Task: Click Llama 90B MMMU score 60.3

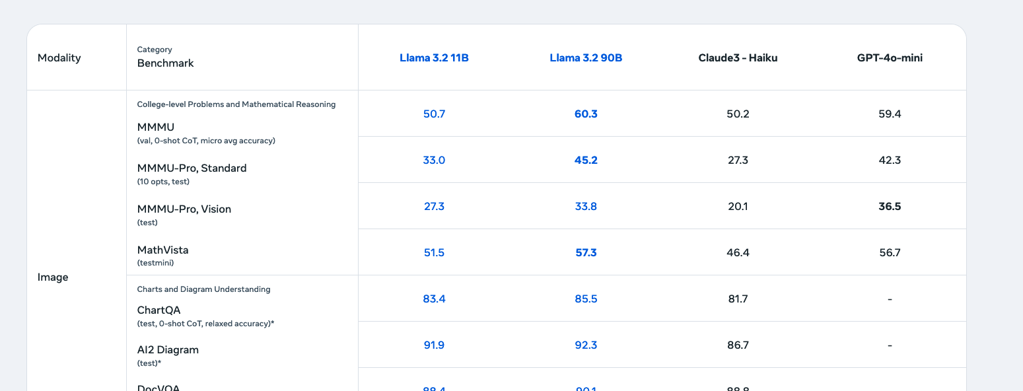Action: (586, 114)
